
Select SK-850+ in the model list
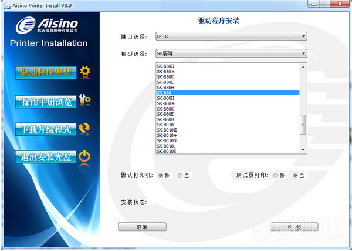click(x=228, y=72)
